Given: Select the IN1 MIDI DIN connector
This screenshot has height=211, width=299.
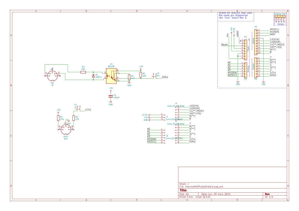Looking at the screenshot, I should click(53, 75).
